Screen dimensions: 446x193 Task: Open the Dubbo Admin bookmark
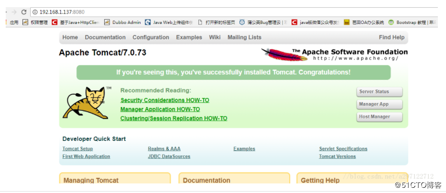click(122, 22)
